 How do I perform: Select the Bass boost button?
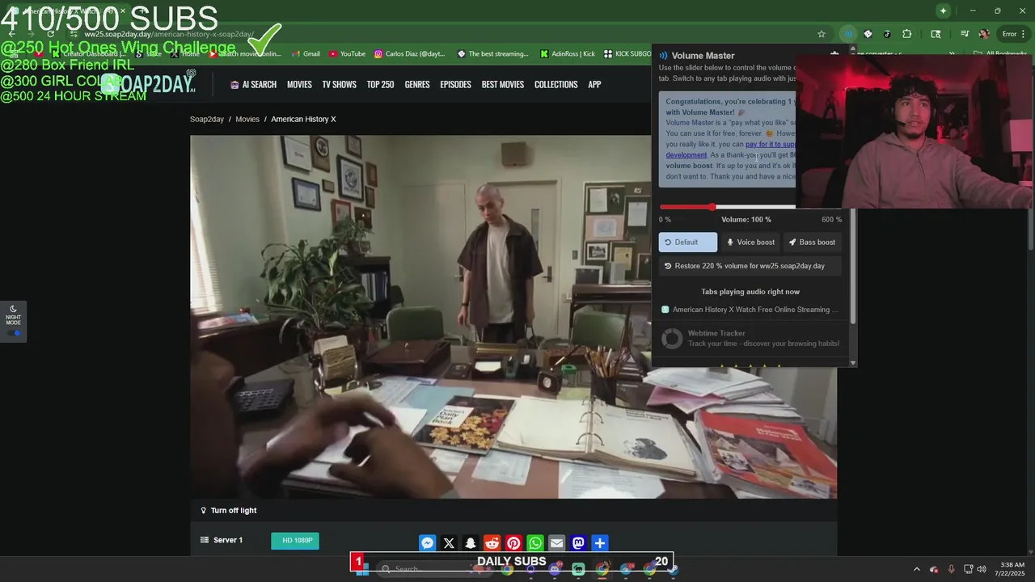[x=813, y=242]
